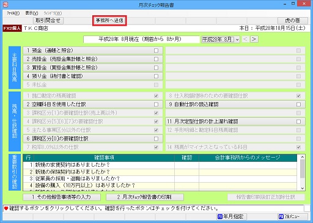
Task: Click the 確認 cell for row 1
Action: (x=186, y=165)
